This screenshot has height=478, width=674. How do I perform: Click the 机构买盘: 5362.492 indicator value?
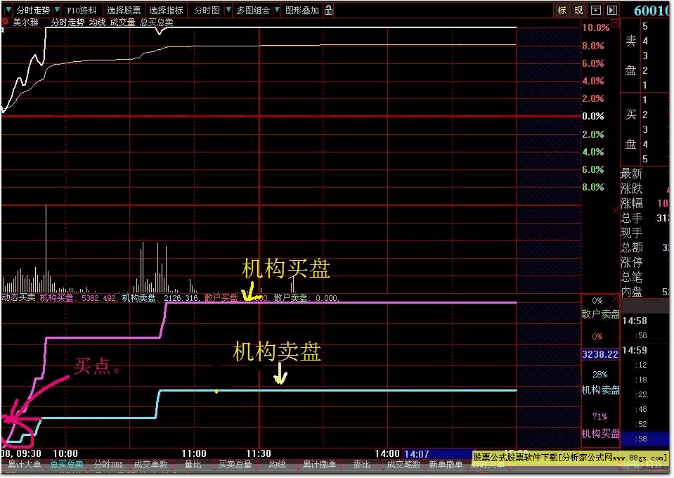coord(78,298)
